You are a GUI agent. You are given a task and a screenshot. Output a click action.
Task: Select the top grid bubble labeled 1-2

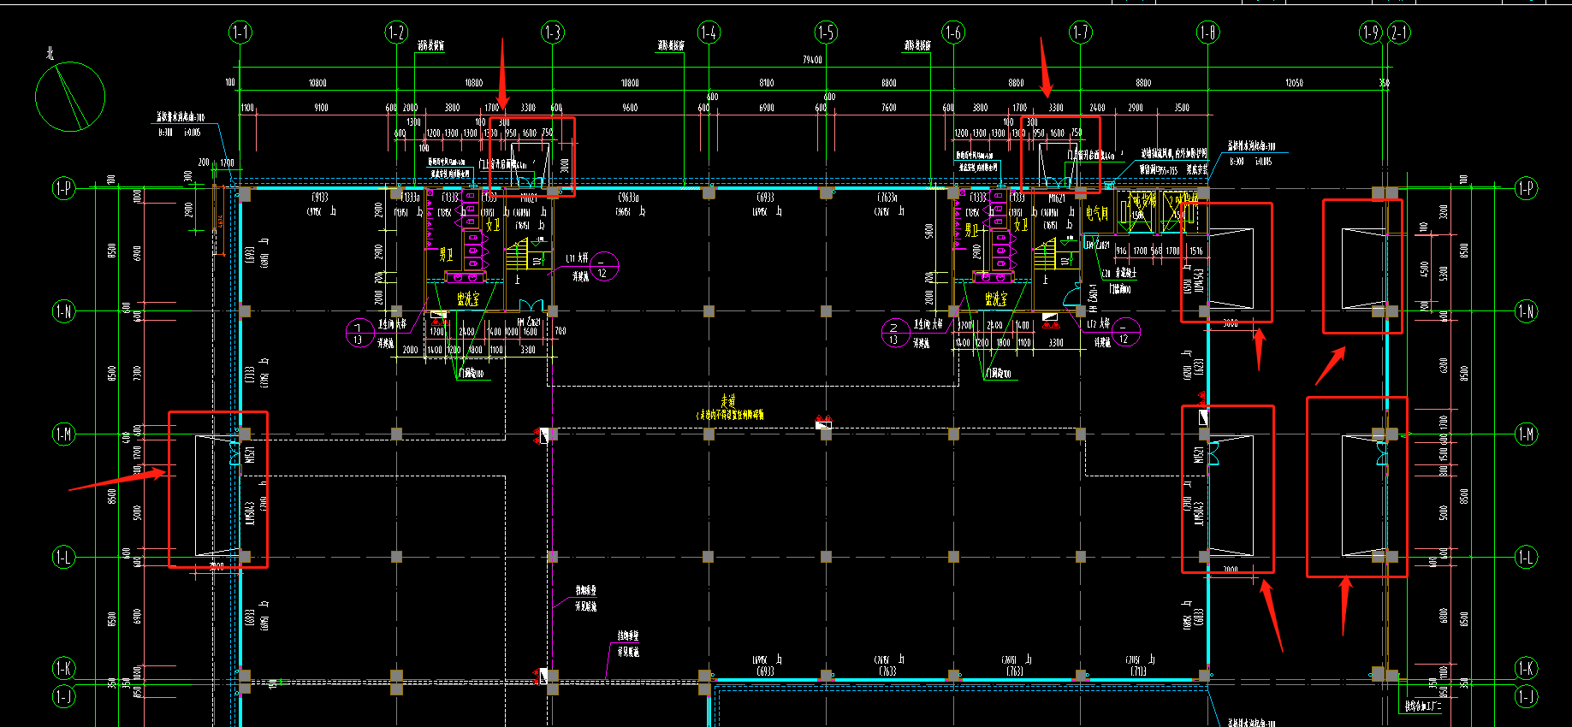point(396,33)
